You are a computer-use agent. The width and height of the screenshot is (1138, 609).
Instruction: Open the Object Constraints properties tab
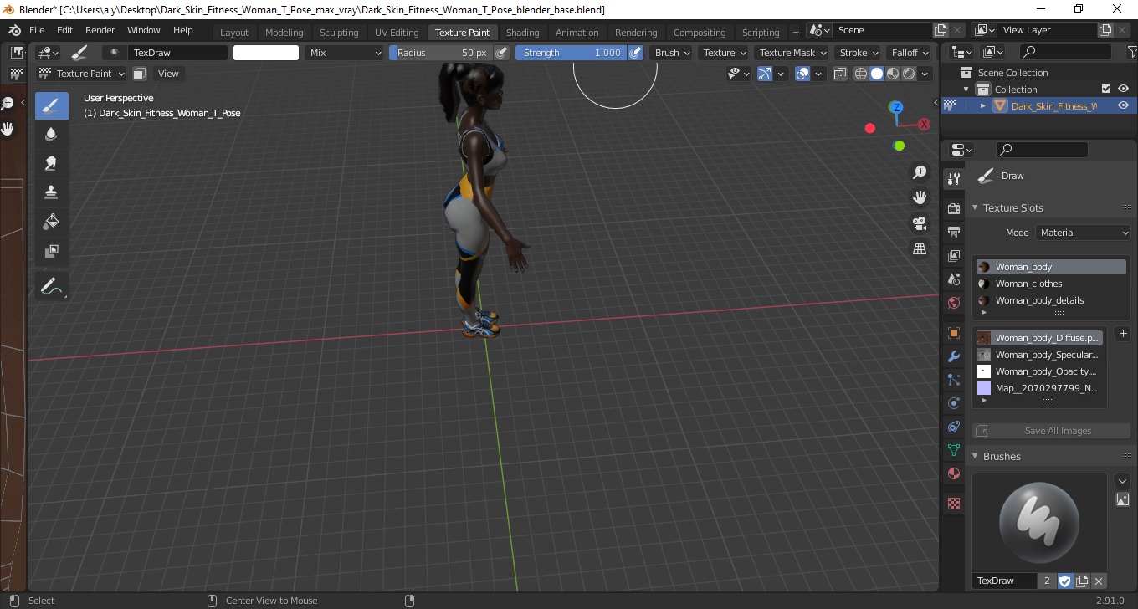point(953,427)
